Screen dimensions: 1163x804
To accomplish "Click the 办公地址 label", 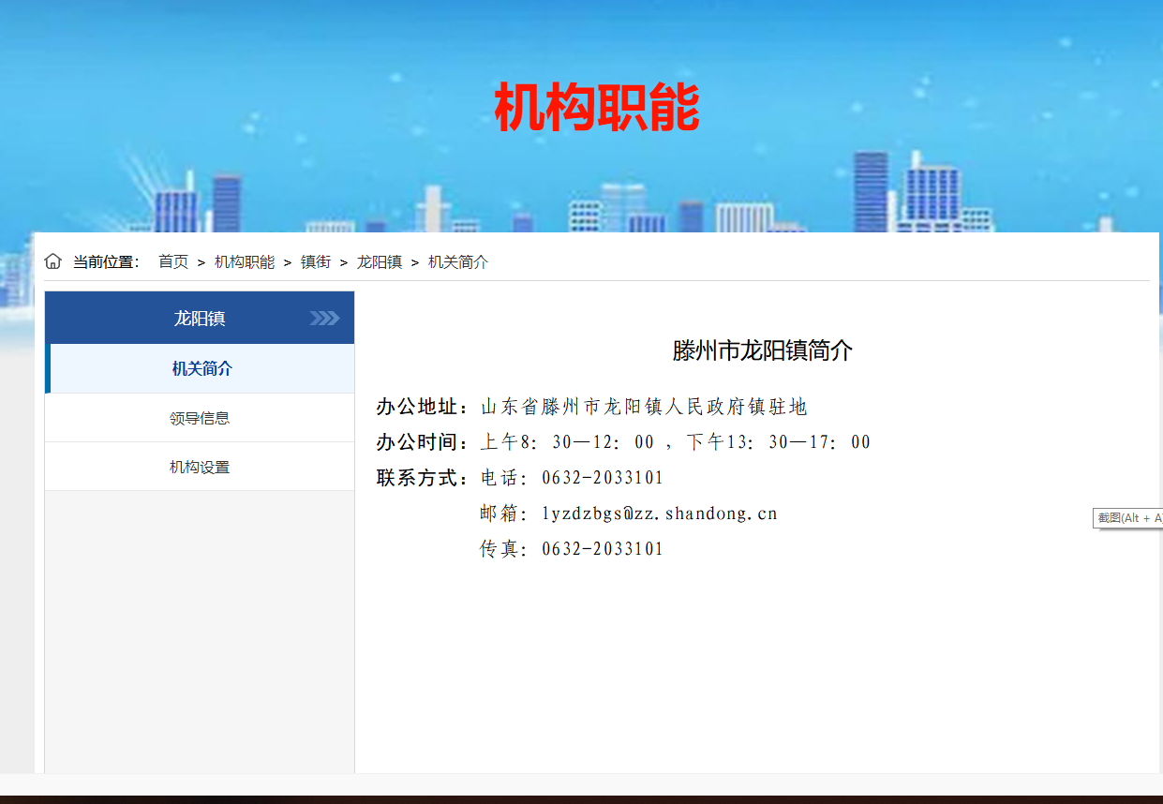I will tap(423, 407).
